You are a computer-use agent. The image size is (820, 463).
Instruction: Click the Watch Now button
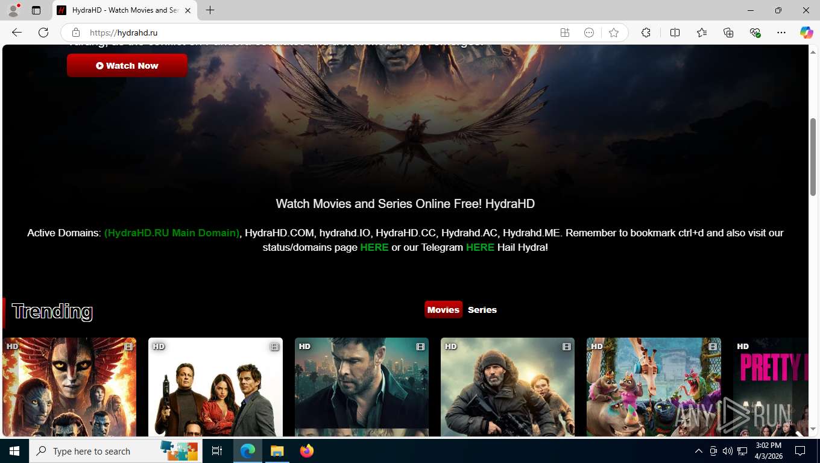click(127, 66)
